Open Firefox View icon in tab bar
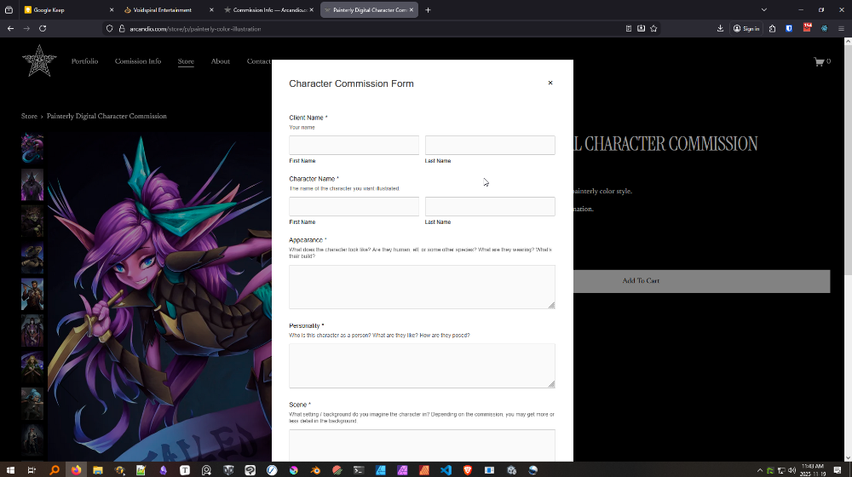Viewport: 852px width, 477px height. pyautogui.click(x=9, y=9)
